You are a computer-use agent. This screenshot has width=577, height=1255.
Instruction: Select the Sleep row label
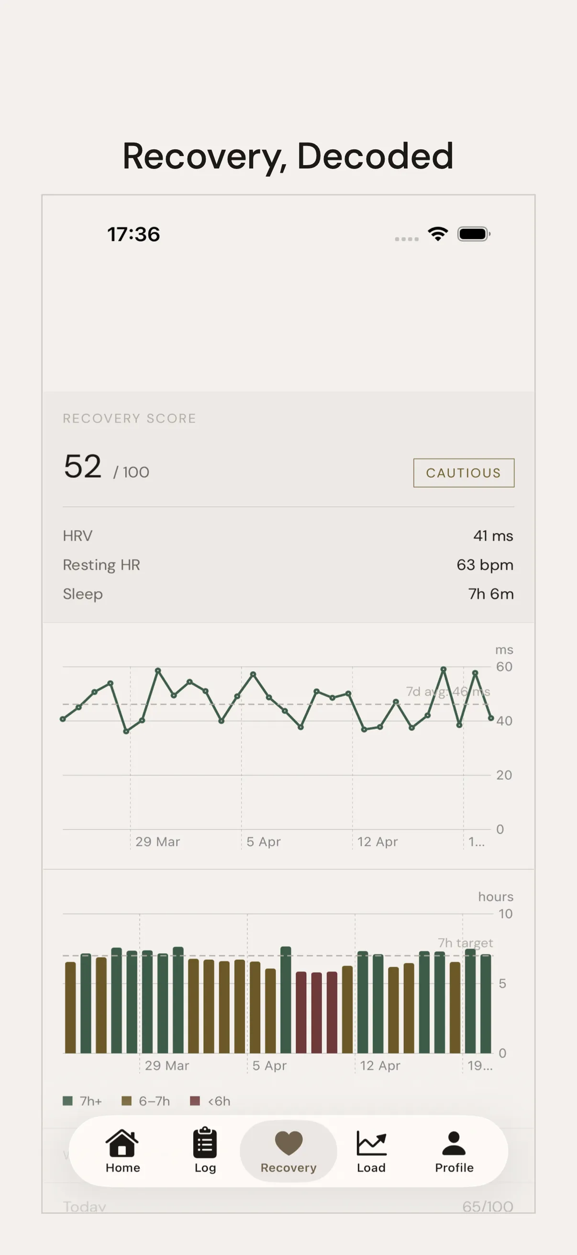point(83,594)
